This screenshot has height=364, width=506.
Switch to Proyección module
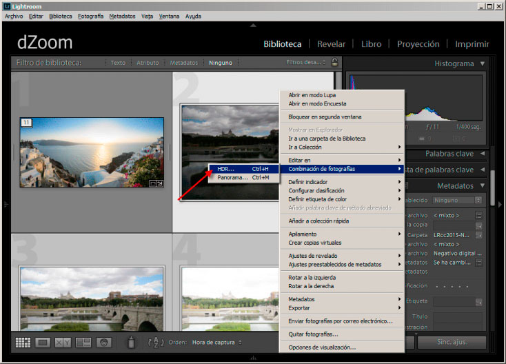tap(418, 44)
